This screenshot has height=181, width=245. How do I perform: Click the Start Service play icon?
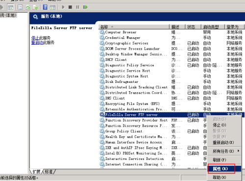(x=63, y=7)
